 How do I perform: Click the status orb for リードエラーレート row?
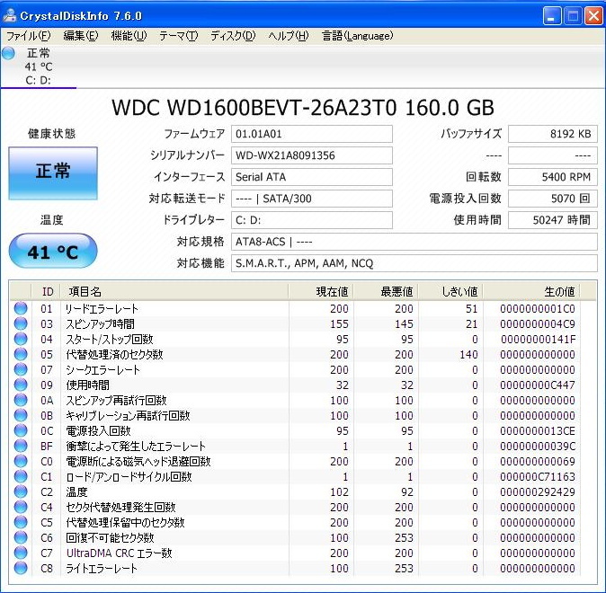tap(21, 309)
